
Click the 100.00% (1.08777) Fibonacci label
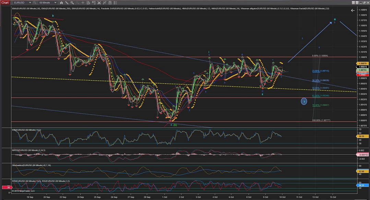pos(321,120)
